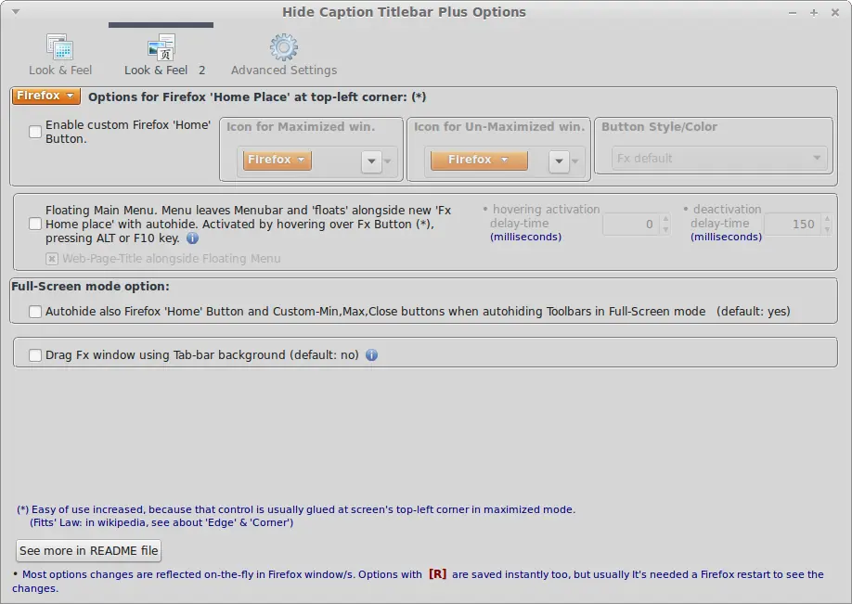Click the Advanced Settings gear icon
The image size is (852, 604).
(x=284, y=47)
